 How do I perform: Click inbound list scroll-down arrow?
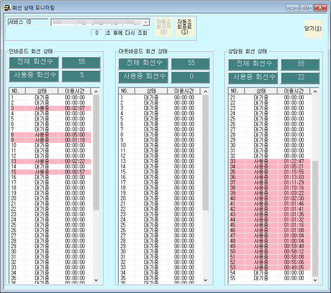[x=96, y=280]
